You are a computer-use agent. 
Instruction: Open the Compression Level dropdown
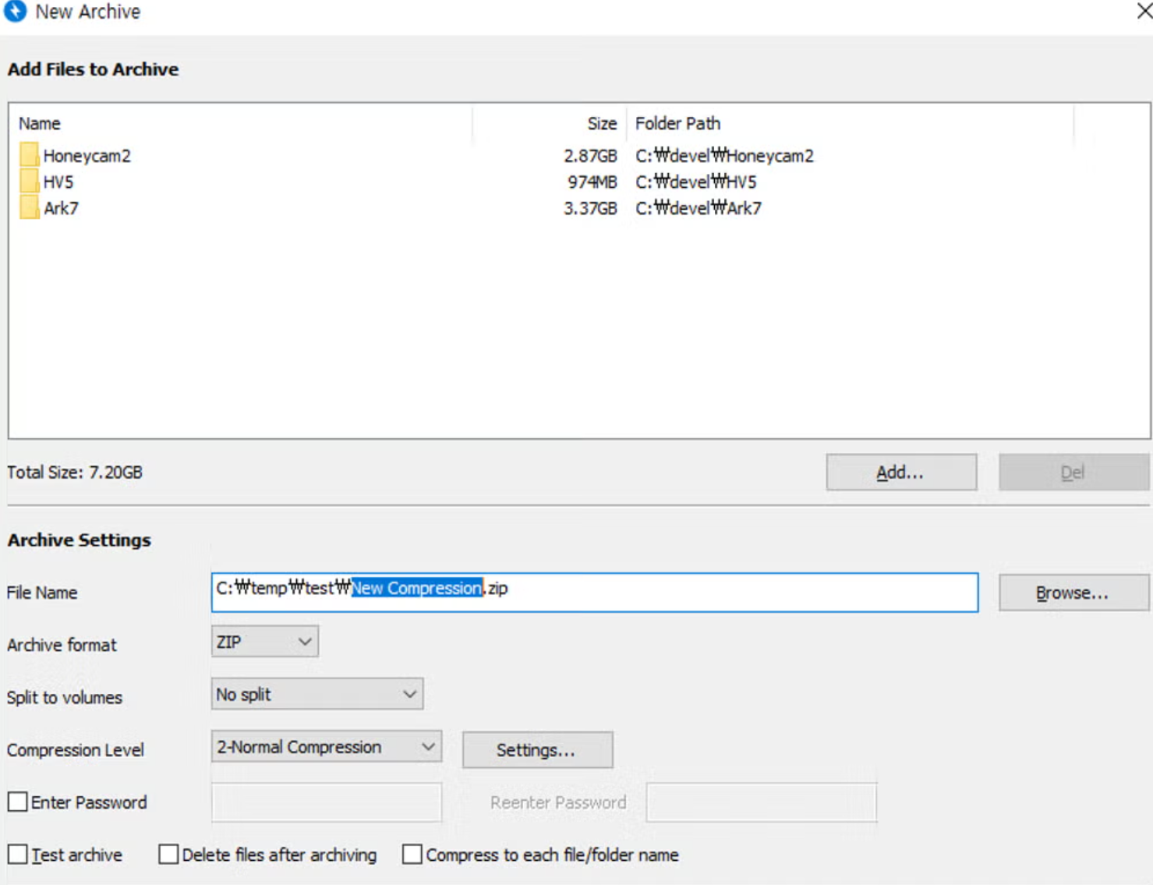(x=326, y=747)
